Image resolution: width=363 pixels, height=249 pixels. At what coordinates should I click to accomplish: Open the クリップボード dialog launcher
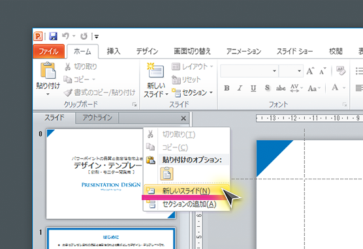pos(134,105)
